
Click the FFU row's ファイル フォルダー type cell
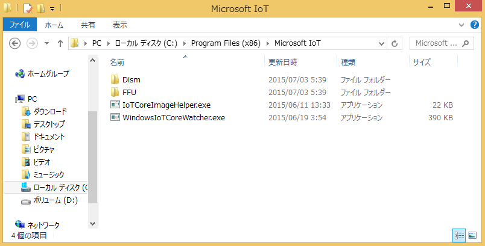click(366, 93)
